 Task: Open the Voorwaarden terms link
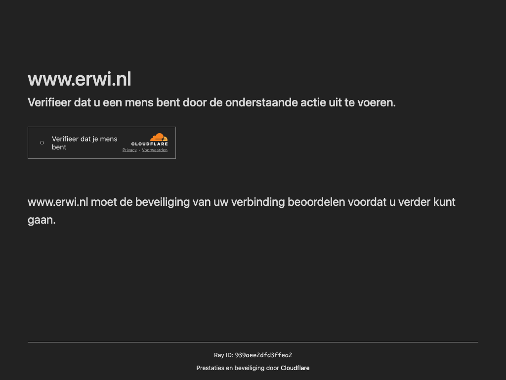(155, 150)
